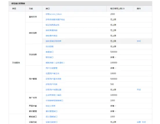Open the 客服接口 link
Image resolution: width=160 pixels, height=124 pixels.
click(49, 52)
